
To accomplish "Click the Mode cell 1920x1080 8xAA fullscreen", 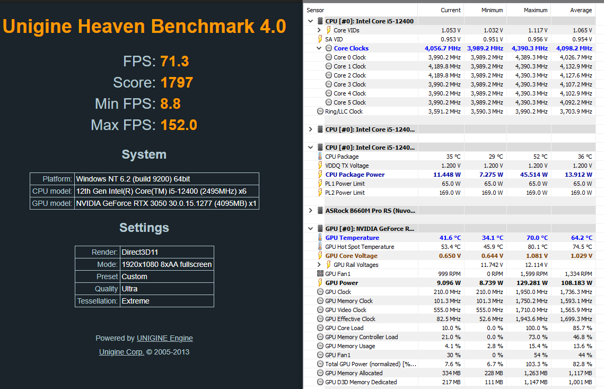I will coord(167,264).
